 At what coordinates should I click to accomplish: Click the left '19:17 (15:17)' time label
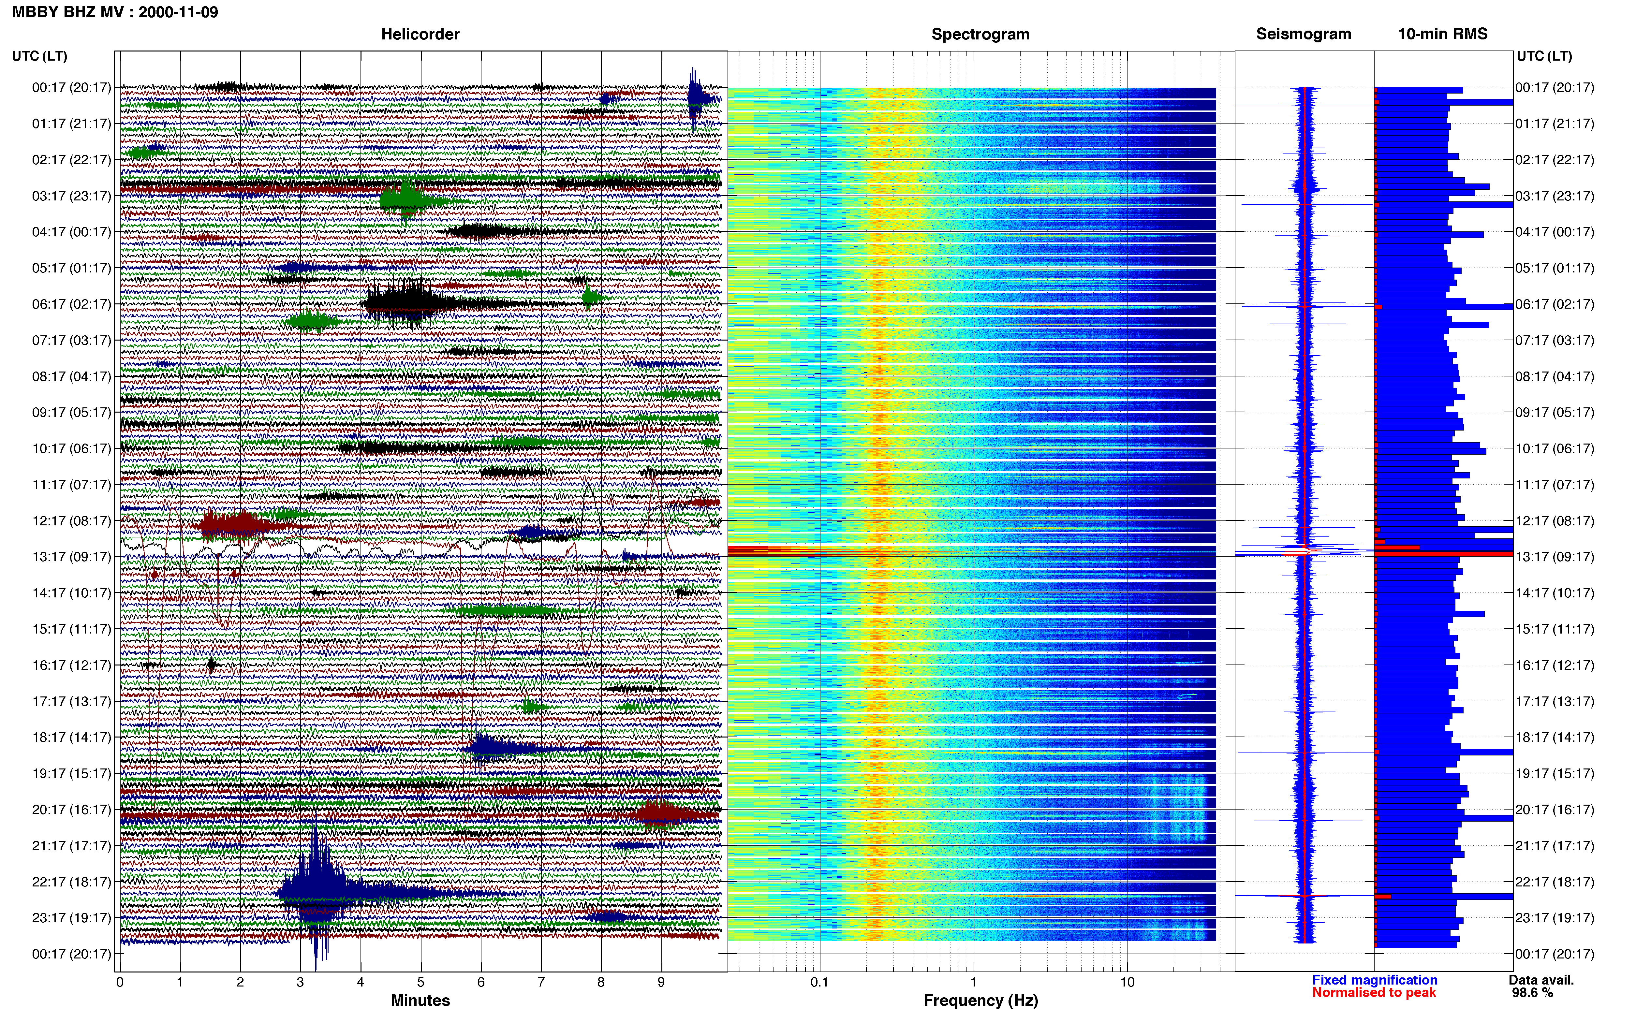72,773
